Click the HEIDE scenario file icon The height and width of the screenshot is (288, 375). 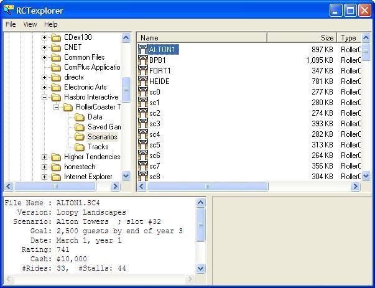point(143,81)
